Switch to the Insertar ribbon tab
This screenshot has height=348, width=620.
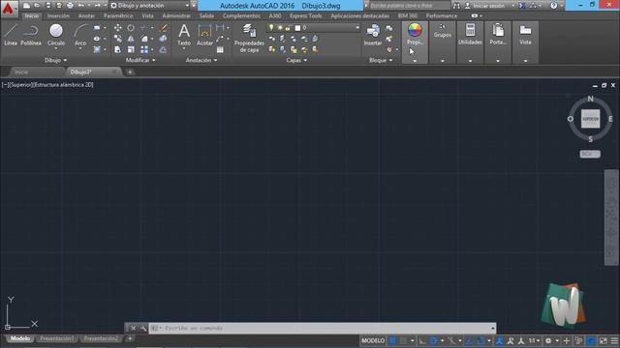coord(58,15)
